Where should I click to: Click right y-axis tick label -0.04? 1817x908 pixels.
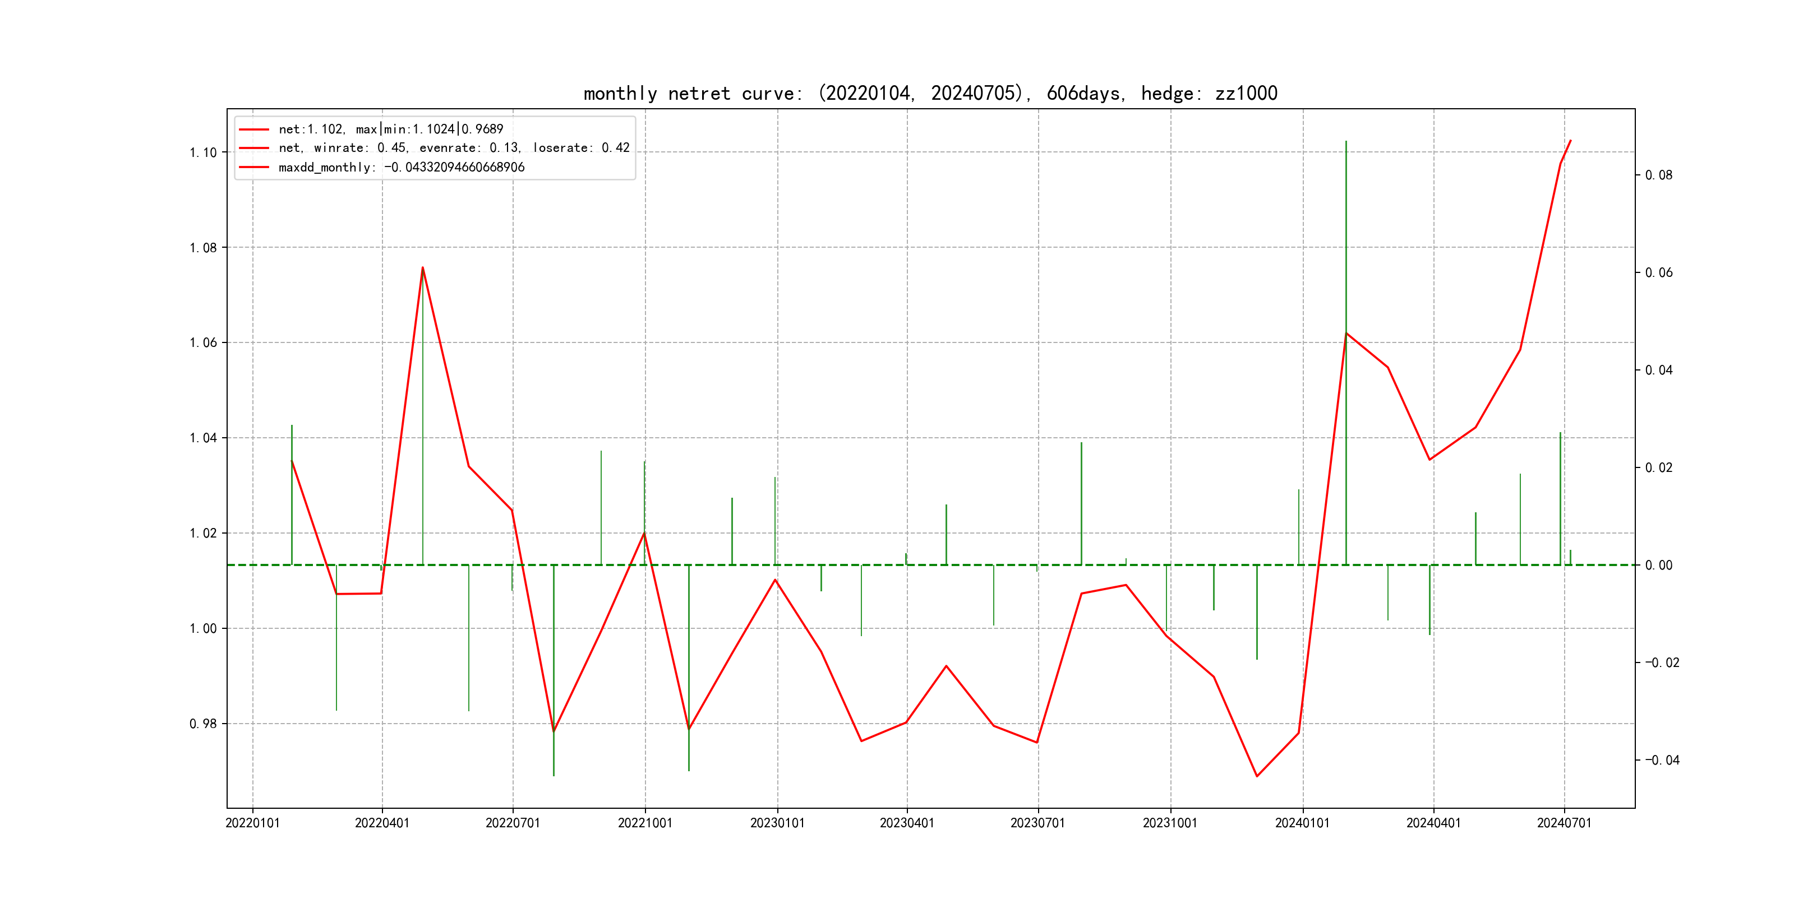click(x=1662, y=760)
